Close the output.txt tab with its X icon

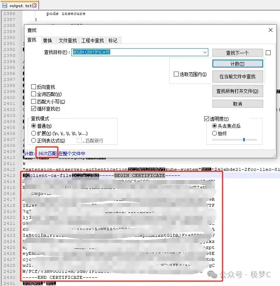(34, 6)
